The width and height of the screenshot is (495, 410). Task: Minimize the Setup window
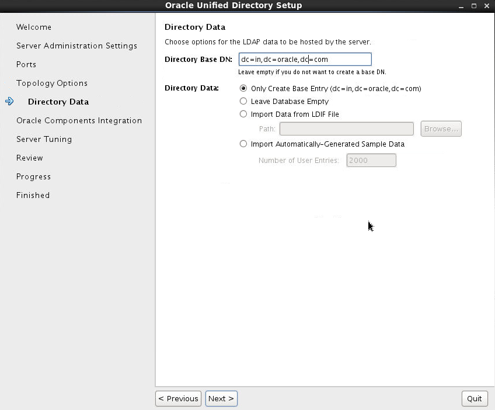click(x=461, y=6)
